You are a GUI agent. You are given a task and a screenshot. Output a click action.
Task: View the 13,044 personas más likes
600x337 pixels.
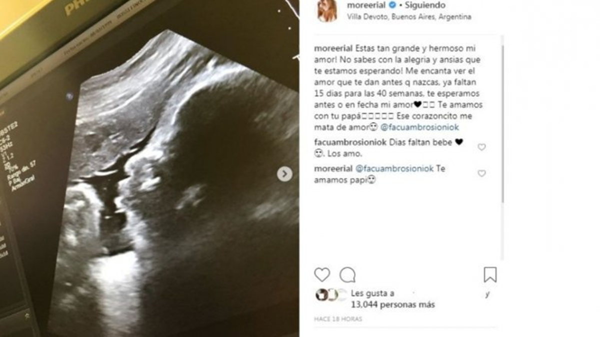pos(392,304)
